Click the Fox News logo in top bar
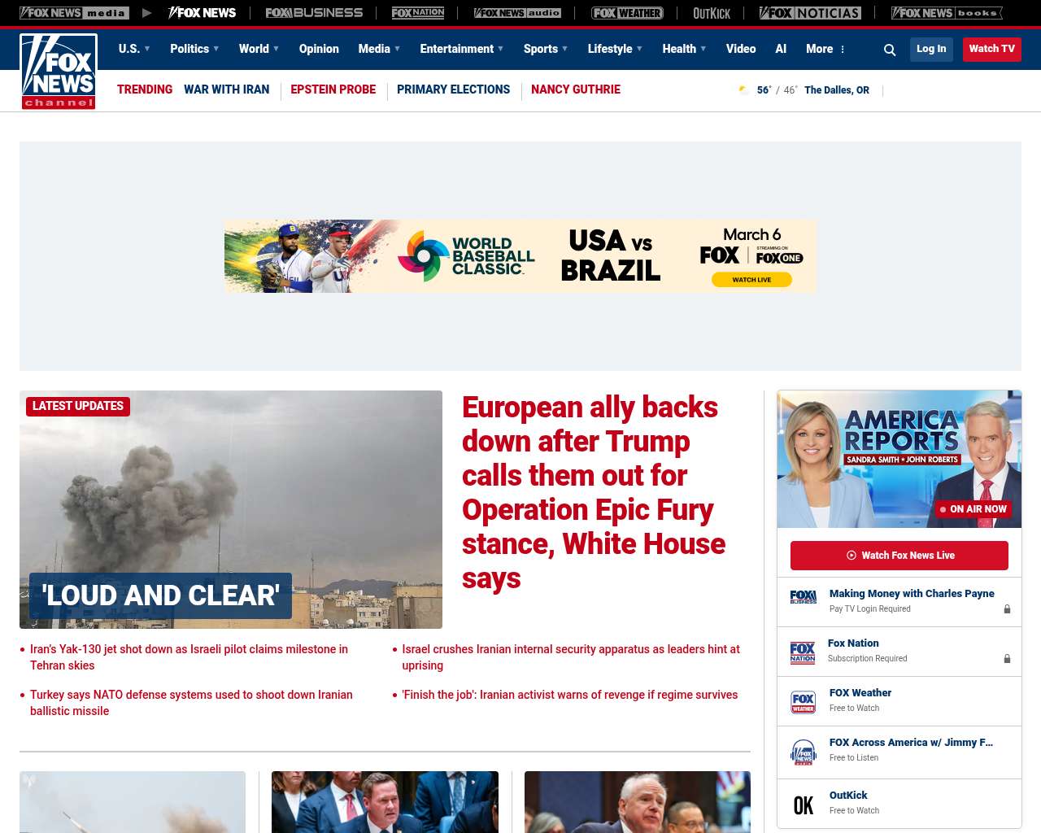This screenshot has height=833, width=1041. pos(202,13)
